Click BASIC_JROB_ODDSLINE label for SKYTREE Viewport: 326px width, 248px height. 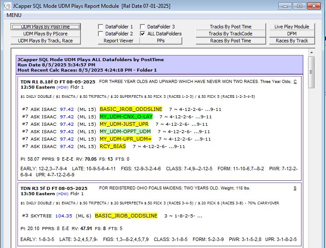pos(126,216)
